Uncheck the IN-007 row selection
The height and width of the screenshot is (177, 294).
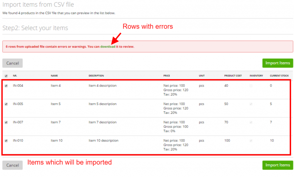click(6, 122)
